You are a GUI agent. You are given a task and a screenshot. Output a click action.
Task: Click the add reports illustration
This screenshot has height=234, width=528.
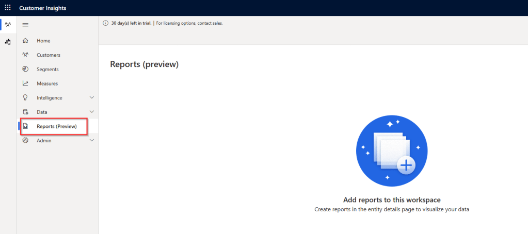(x=392, y=151)
